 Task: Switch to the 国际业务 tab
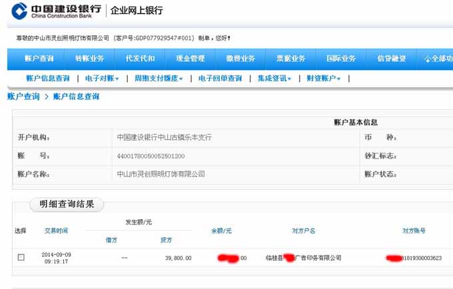[x=341, y=59]
